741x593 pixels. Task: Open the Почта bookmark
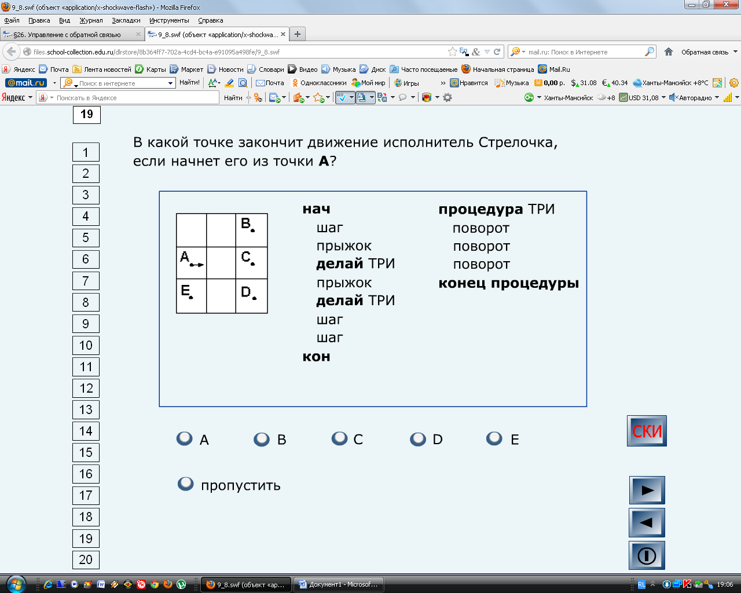(x=54, y=69)
